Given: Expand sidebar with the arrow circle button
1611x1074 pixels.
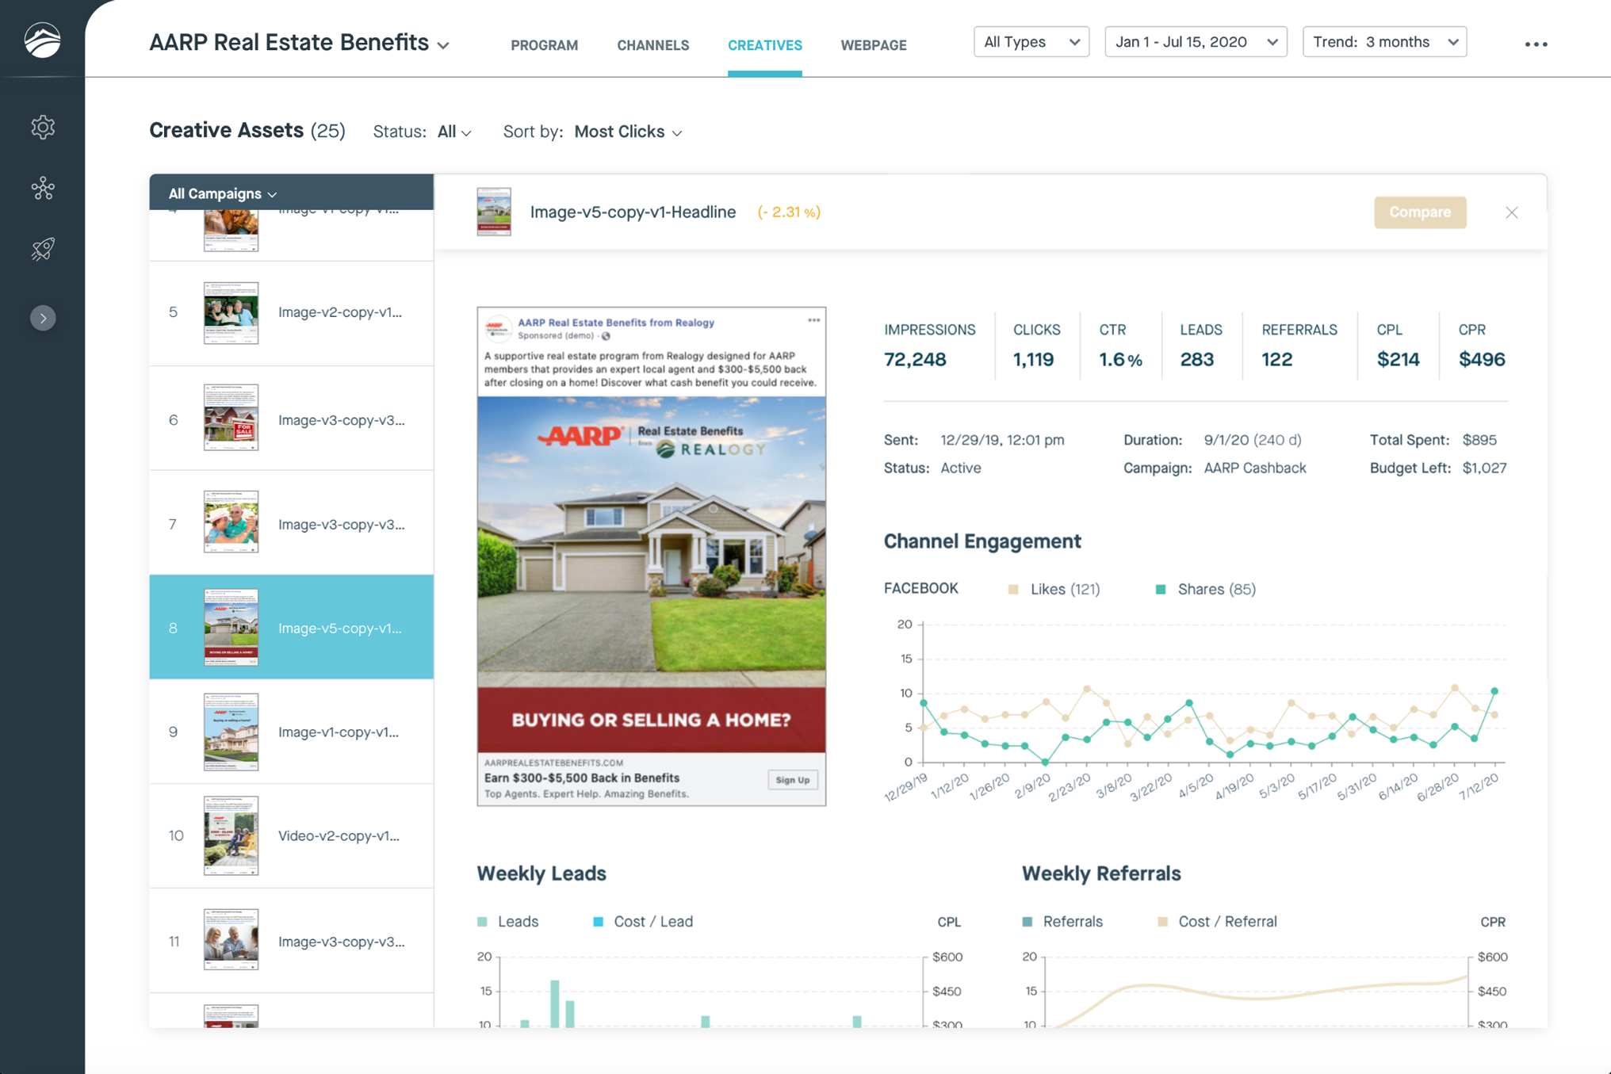Looking at the screenshot, I should (x=43, y=318).
